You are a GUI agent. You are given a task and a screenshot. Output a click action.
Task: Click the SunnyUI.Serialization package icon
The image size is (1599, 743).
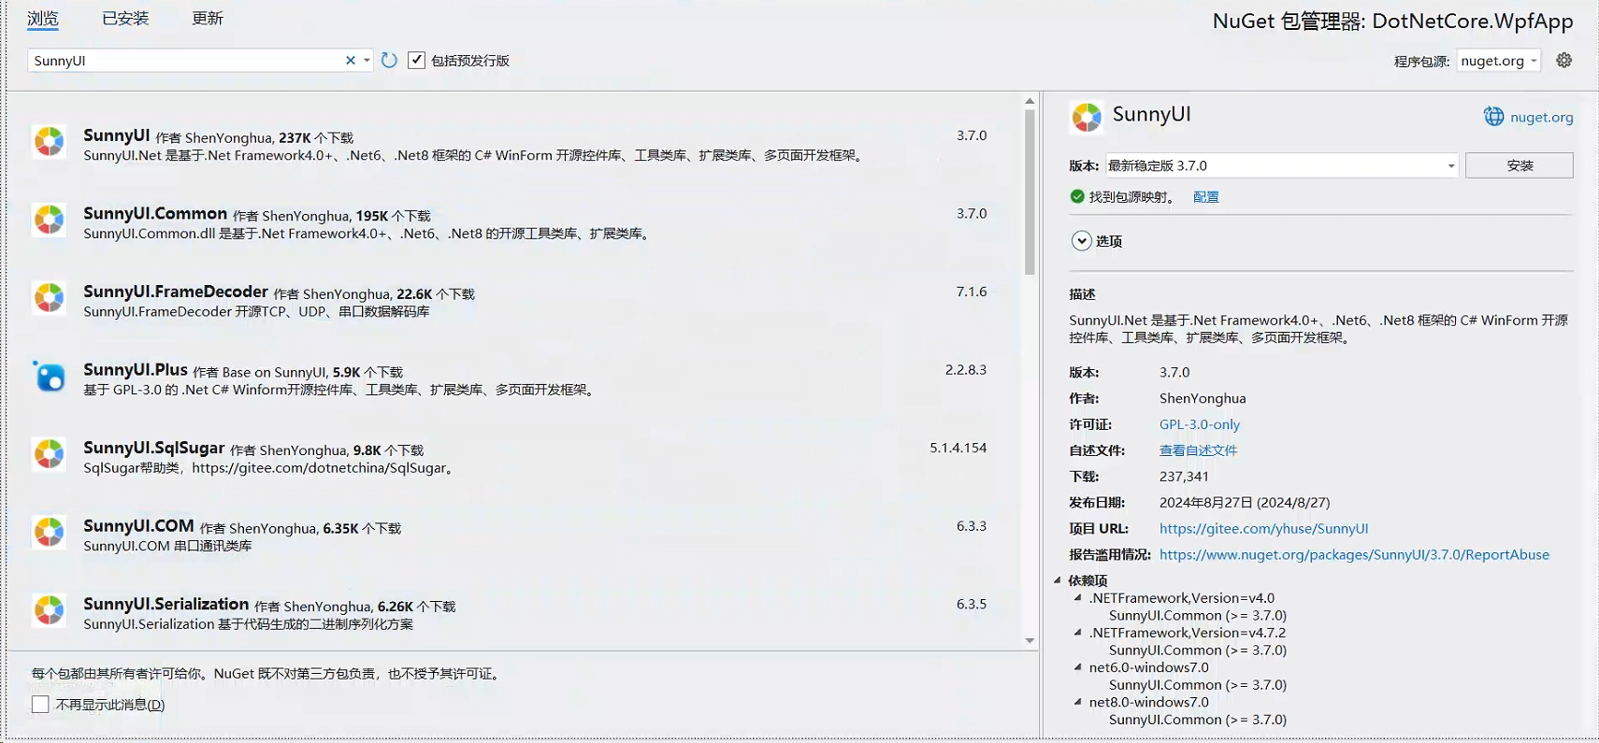(x=49, y=610)
